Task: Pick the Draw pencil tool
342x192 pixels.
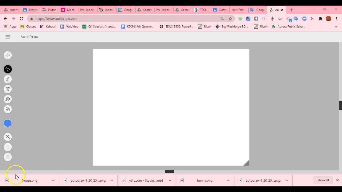Action: 7,79
